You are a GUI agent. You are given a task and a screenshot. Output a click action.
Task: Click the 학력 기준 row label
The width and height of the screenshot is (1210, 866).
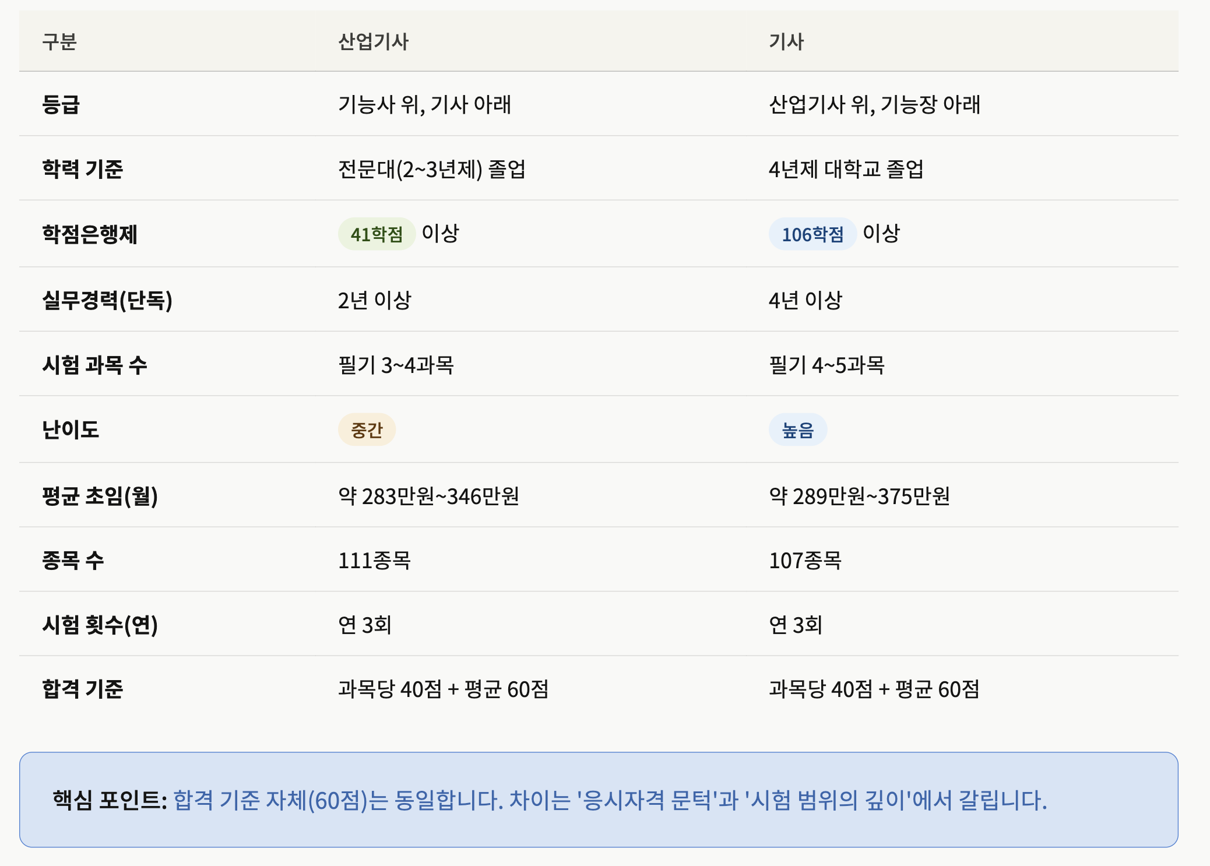click(x=82, y=169)
